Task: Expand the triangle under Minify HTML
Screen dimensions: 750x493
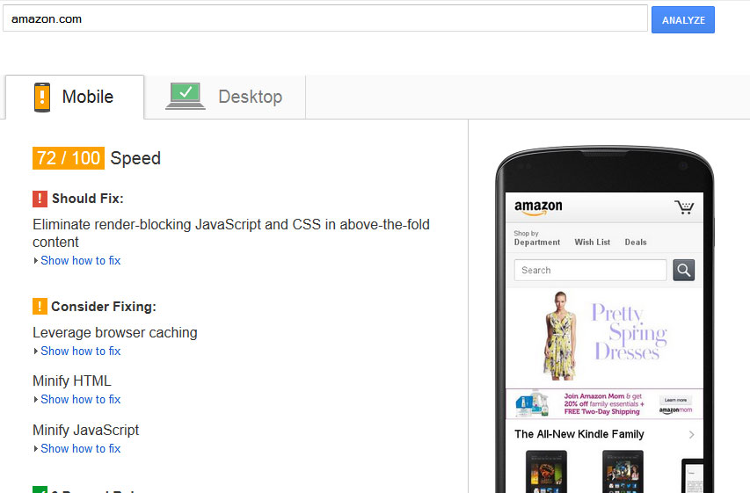Action: [x=36, y=399]
